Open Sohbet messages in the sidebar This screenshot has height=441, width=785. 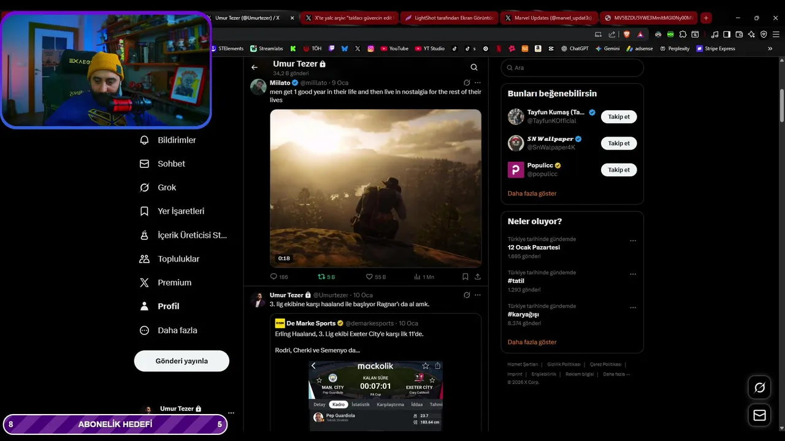pos(163,164)
